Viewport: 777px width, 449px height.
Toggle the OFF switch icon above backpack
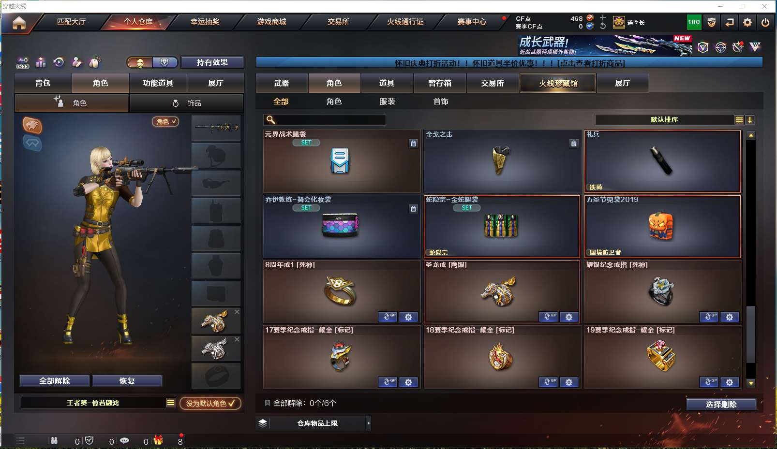pyautogui.click(x=23, y=63)
